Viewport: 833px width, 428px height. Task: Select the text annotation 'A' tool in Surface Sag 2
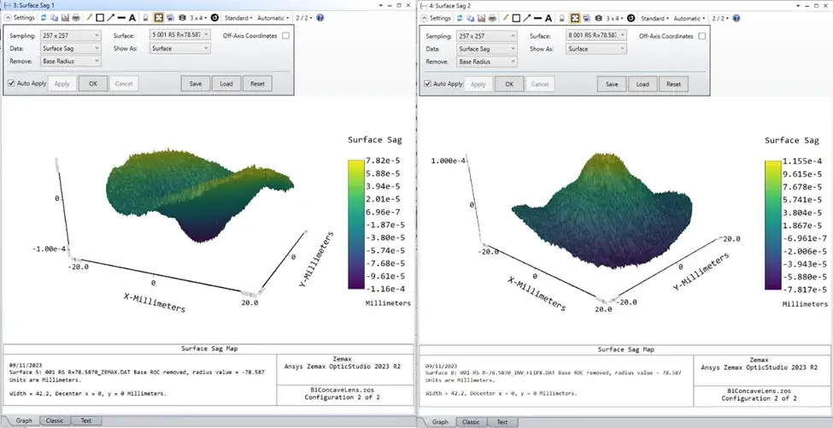(x=548, y=18)
